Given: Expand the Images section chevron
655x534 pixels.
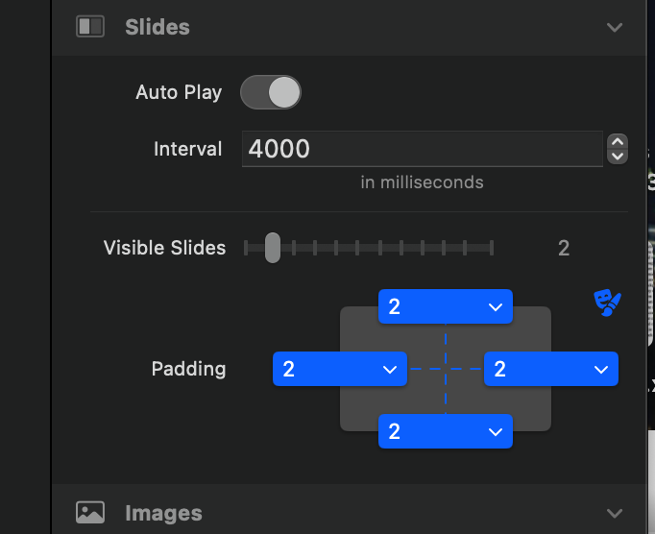Looking at the screenshot, I should pyautogui.click(x=615, y=513).
